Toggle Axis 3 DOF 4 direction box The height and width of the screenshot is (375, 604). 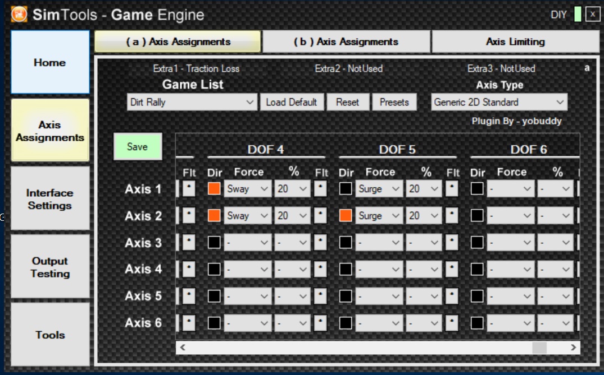(x=214, y=243)
